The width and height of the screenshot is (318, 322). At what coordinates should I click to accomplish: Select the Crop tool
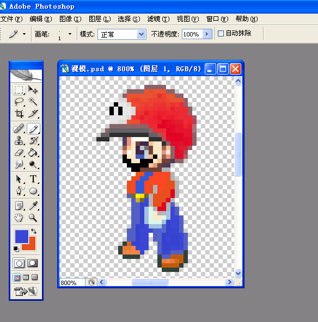pyautogui.click(x=19, y=114)
